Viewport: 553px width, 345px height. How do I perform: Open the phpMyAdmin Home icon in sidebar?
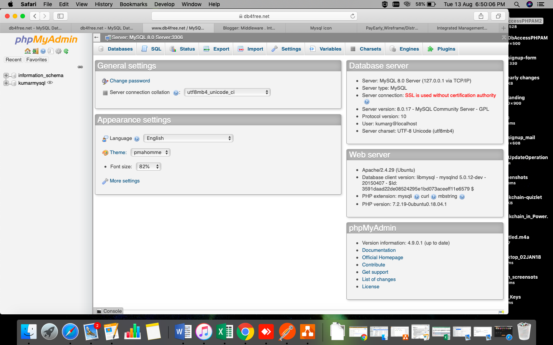[28, 51]
